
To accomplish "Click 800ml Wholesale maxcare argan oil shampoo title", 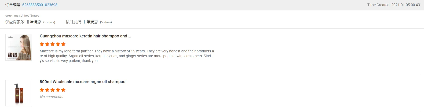I will 82,82.
